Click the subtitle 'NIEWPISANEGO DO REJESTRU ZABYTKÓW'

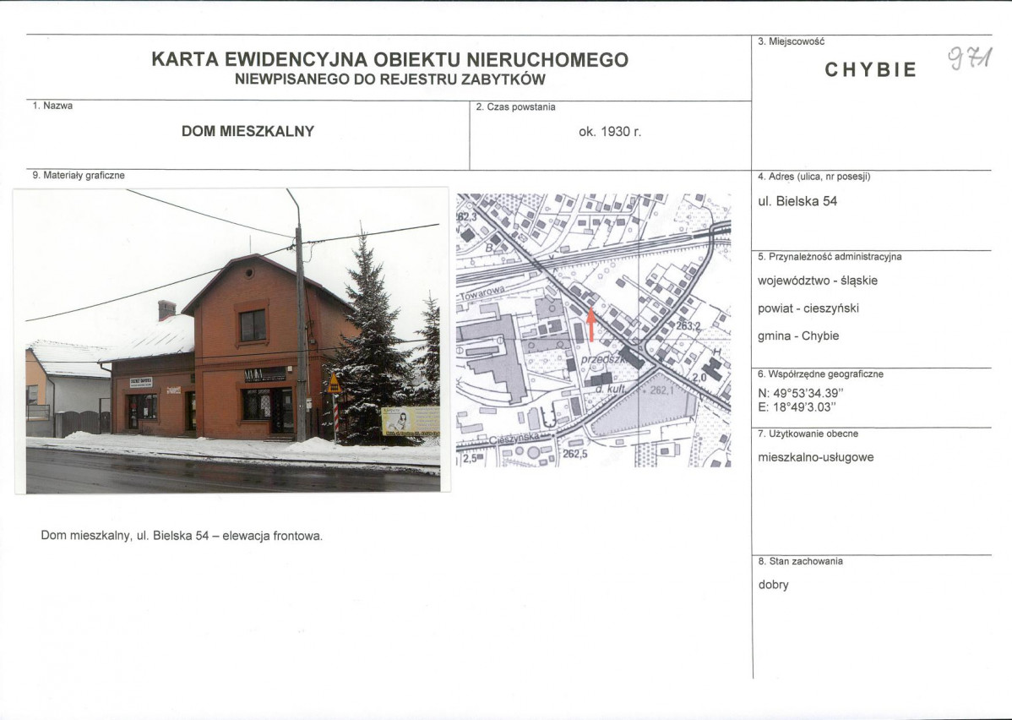pyautogui.click(x=389, y=79)
